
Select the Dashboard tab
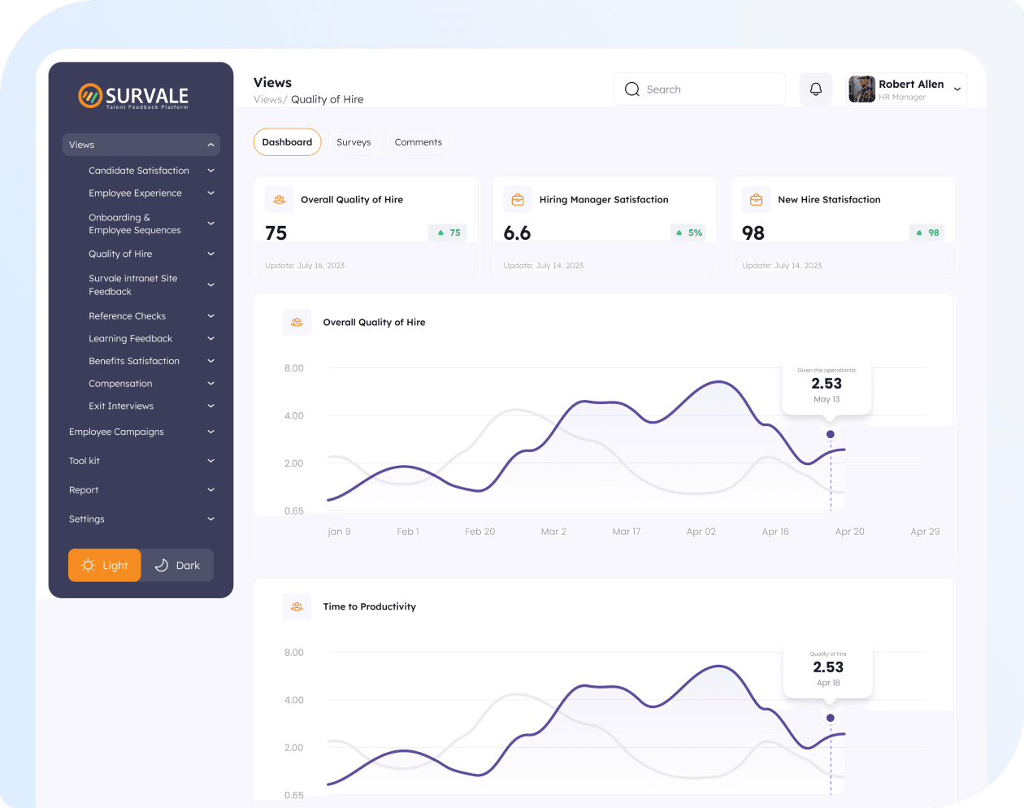pyautogui.click(x=287, y=142)
